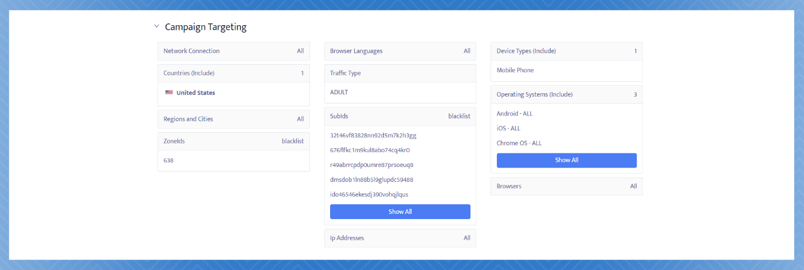Click SubId starting with r49abrrcpdp0umre

coord(371,165)
